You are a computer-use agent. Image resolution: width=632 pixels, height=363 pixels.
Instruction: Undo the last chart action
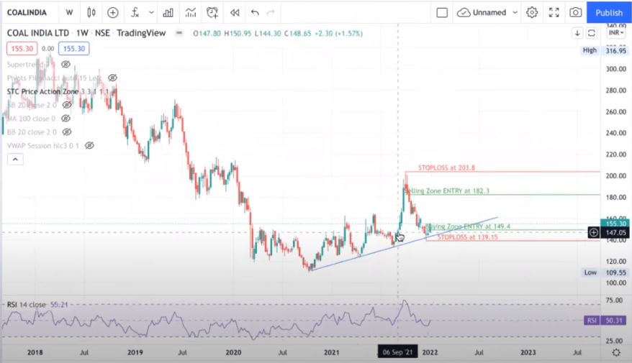255,12
